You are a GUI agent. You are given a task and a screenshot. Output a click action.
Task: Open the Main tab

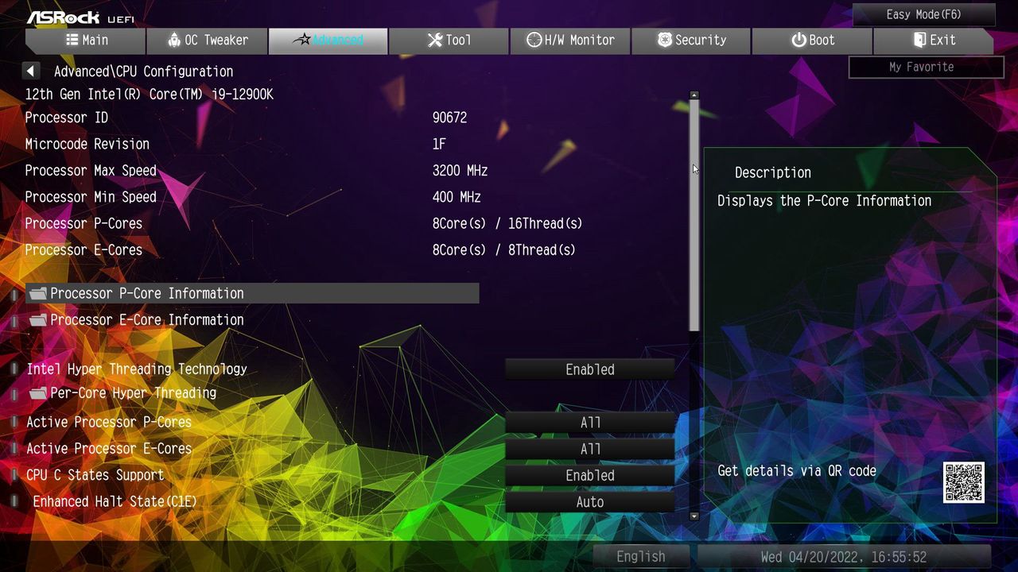(x=85, y=41)
